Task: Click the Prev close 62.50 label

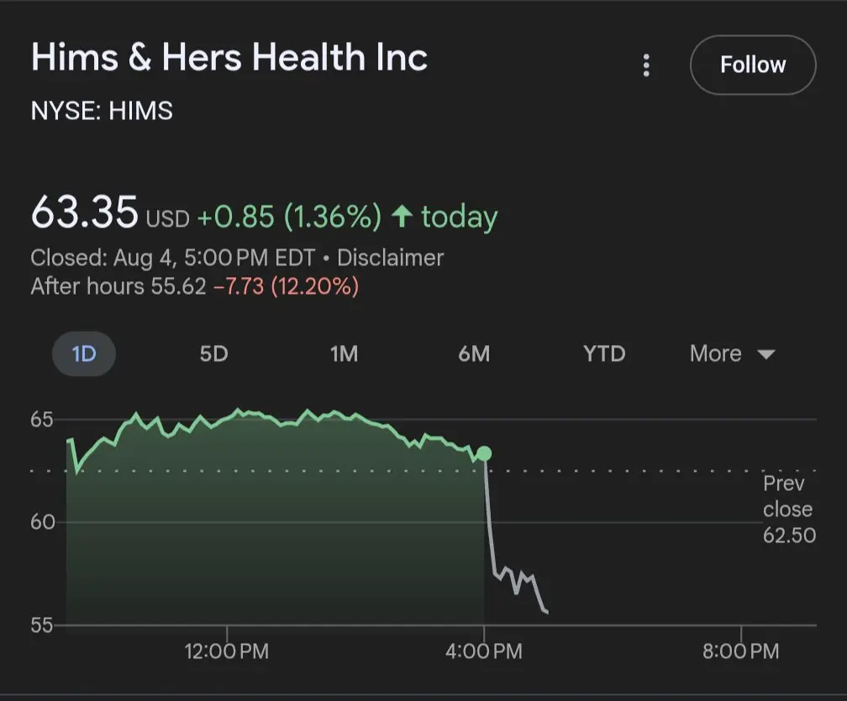Action: click(x=789, y=510)
